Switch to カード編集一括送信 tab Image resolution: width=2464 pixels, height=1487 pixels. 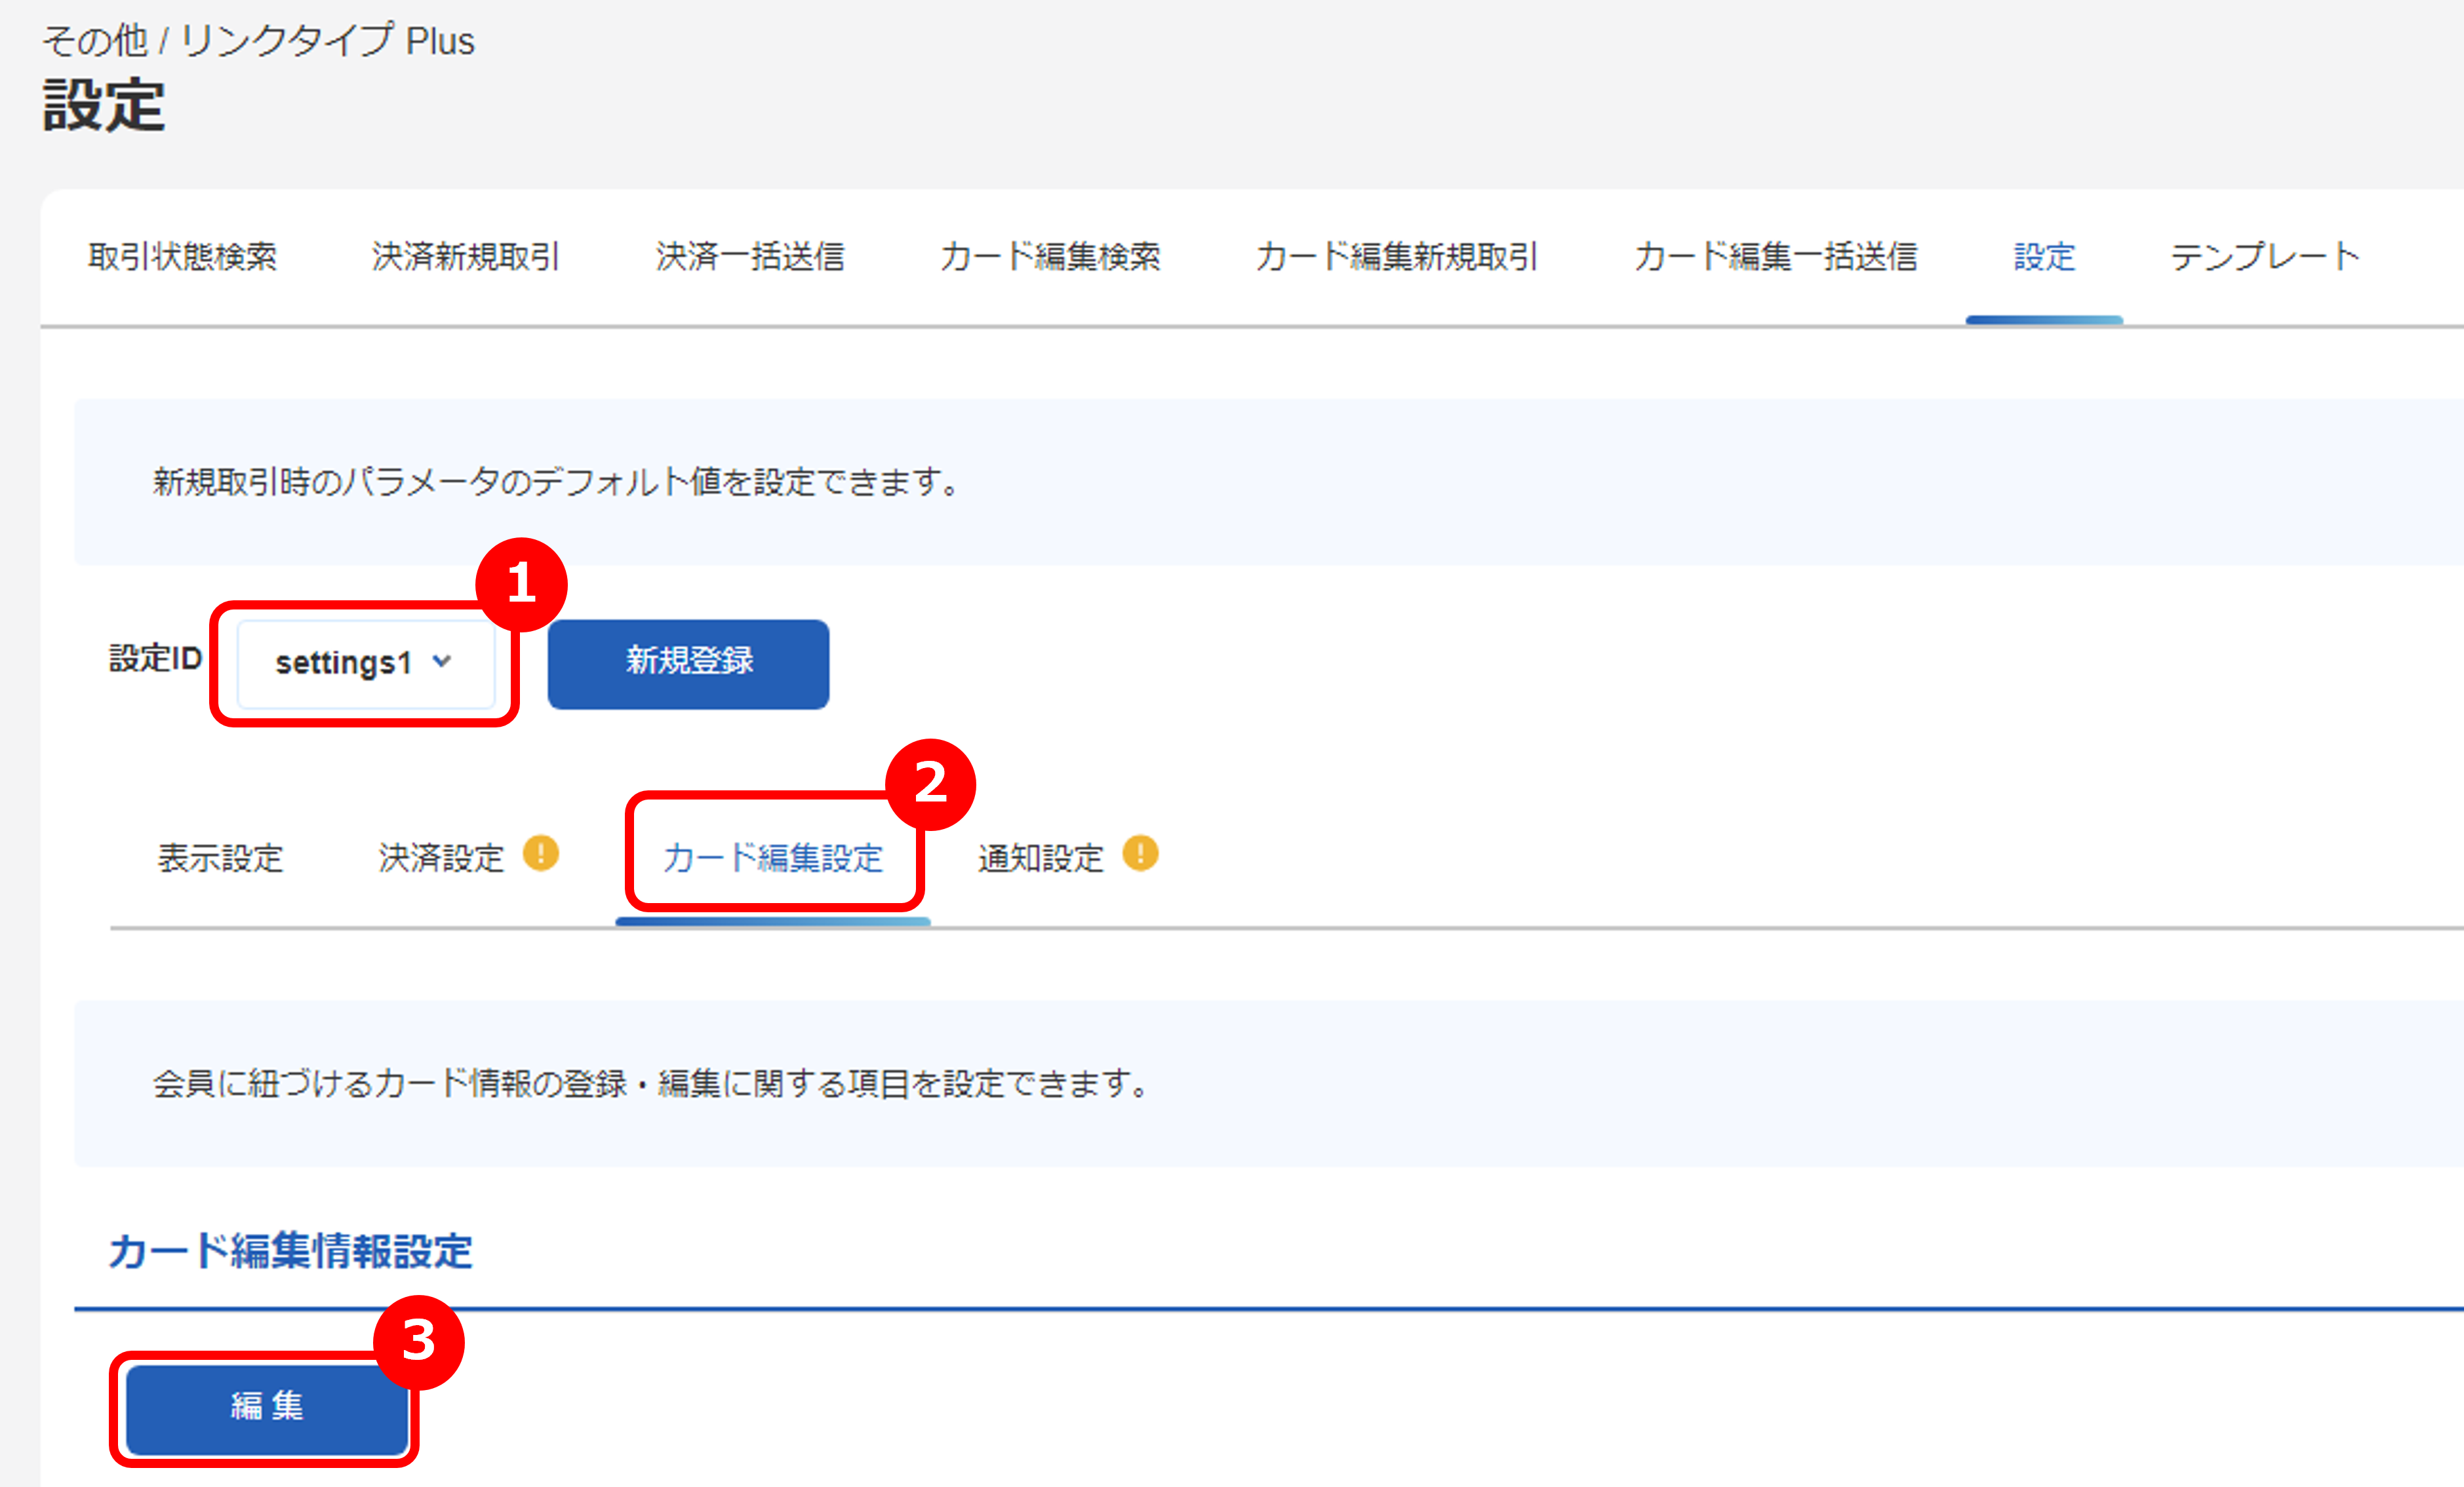[1775, 257]
